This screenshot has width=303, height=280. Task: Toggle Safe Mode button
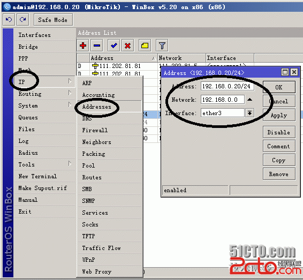click(53, 20)
